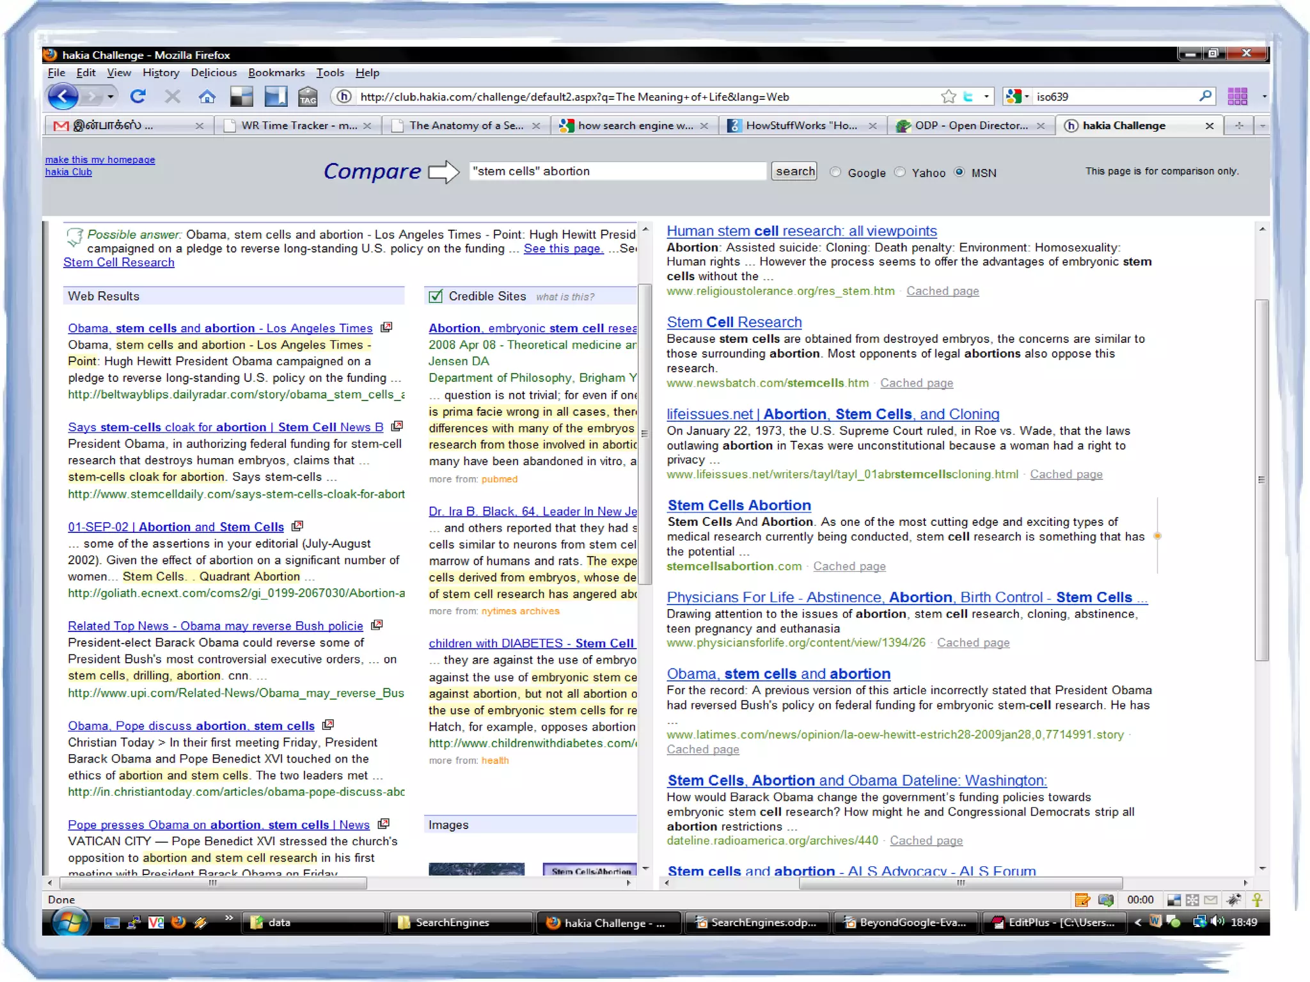Click the search magnifier in browser search box
This screenshot has height=982, width=1310.
coord(1205,96)
